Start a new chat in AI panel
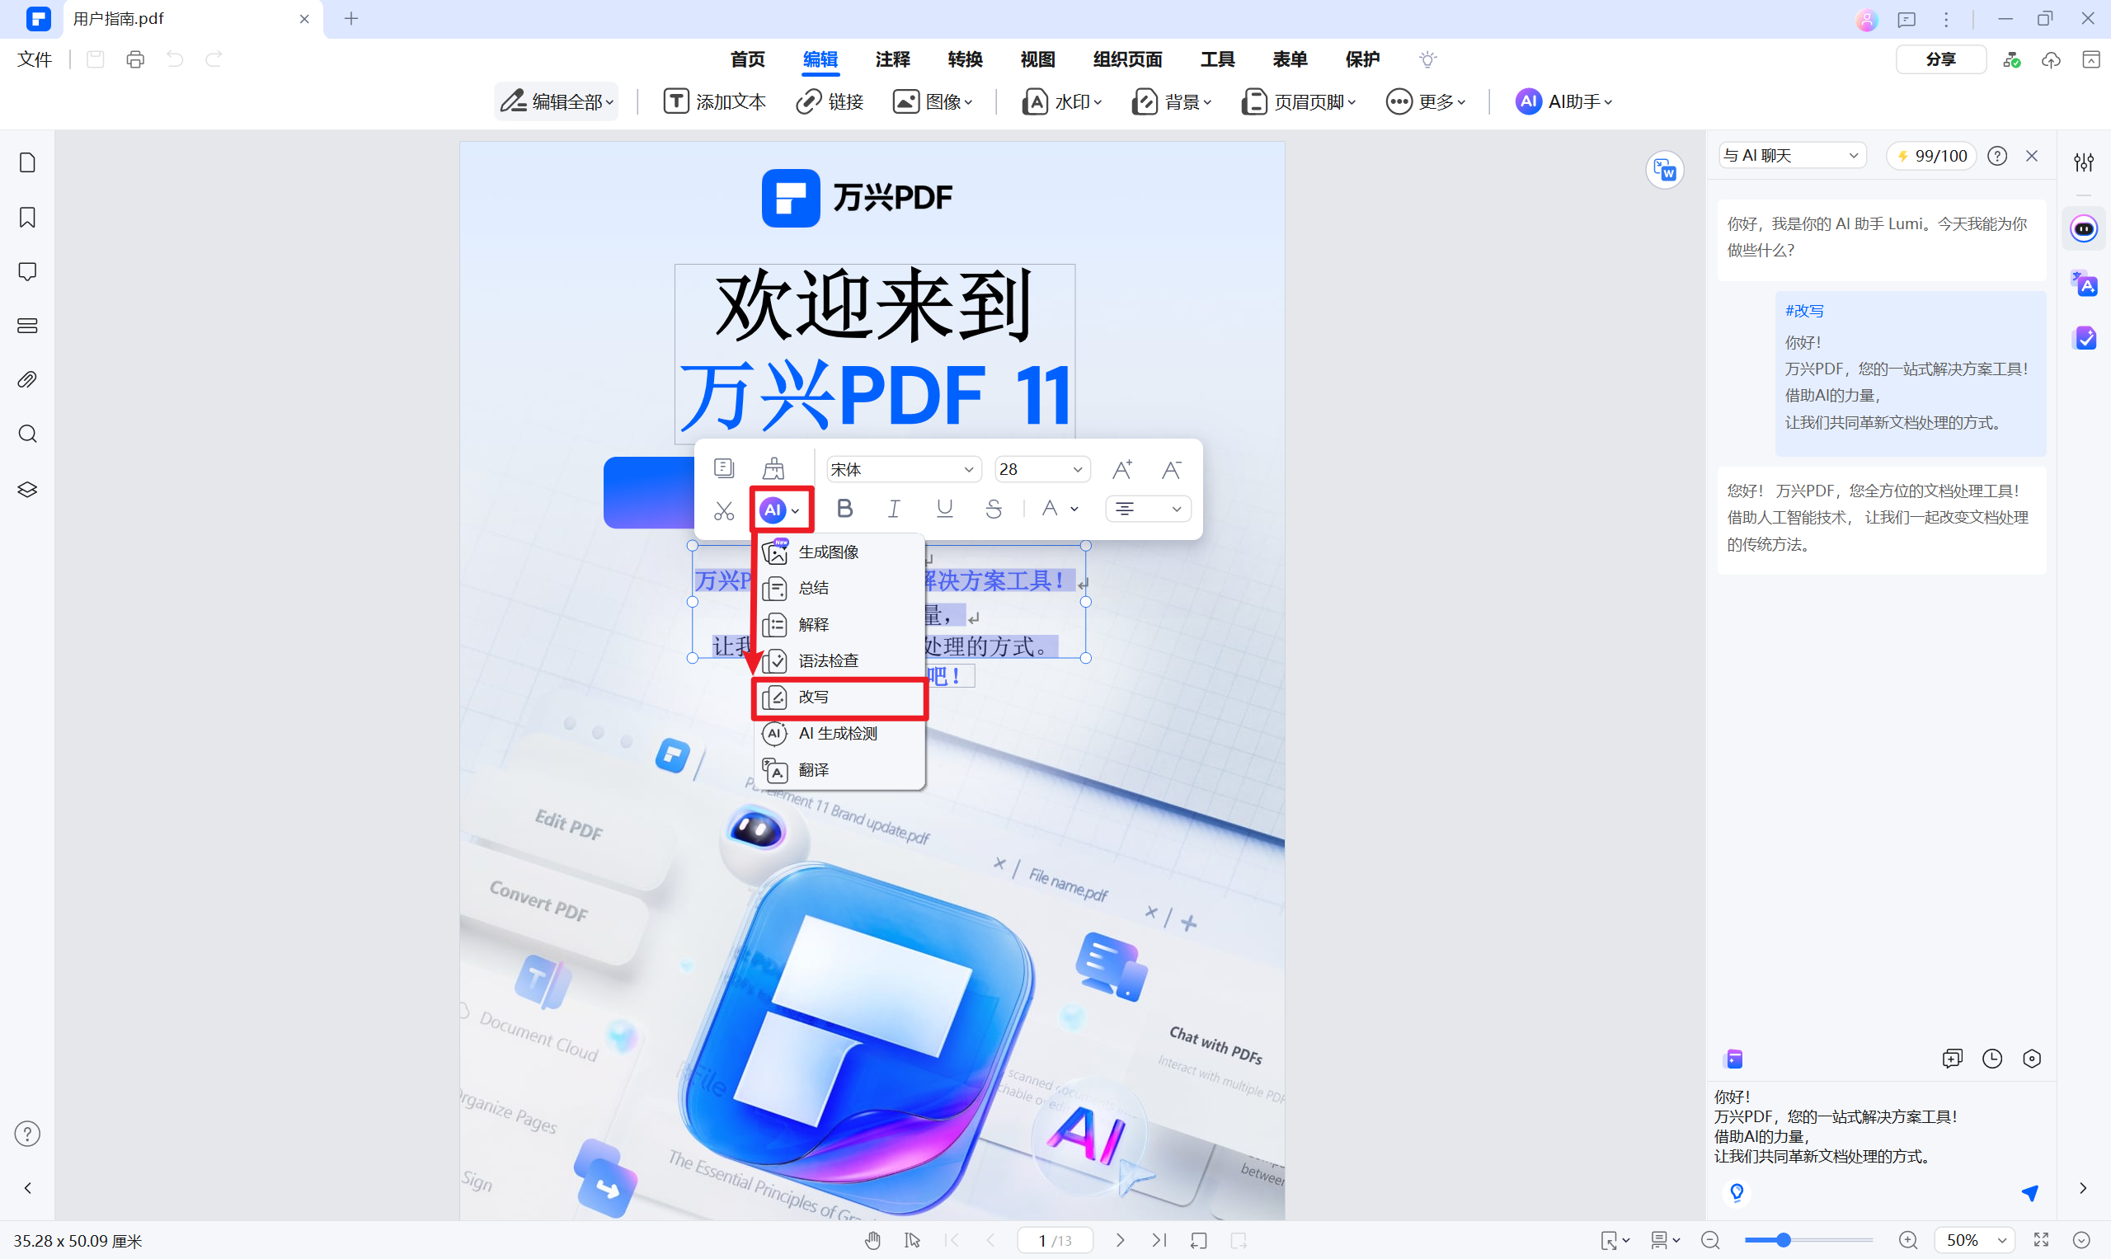Image resolution: width=2111 pixels, height=1259 pixels. coord(1953,1058)
